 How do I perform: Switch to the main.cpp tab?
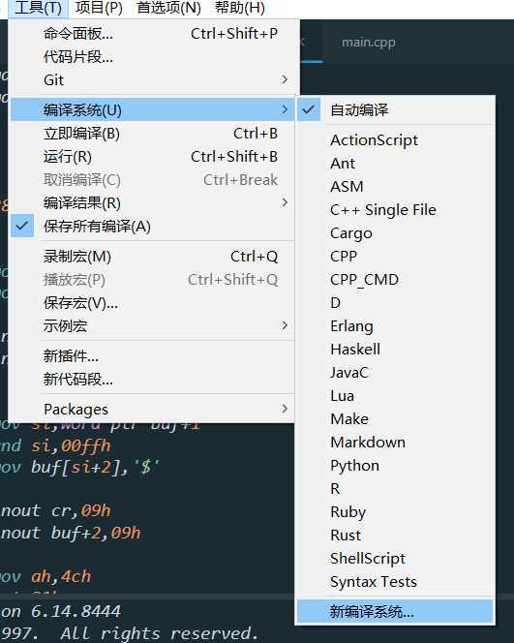[x=369, y=43]
